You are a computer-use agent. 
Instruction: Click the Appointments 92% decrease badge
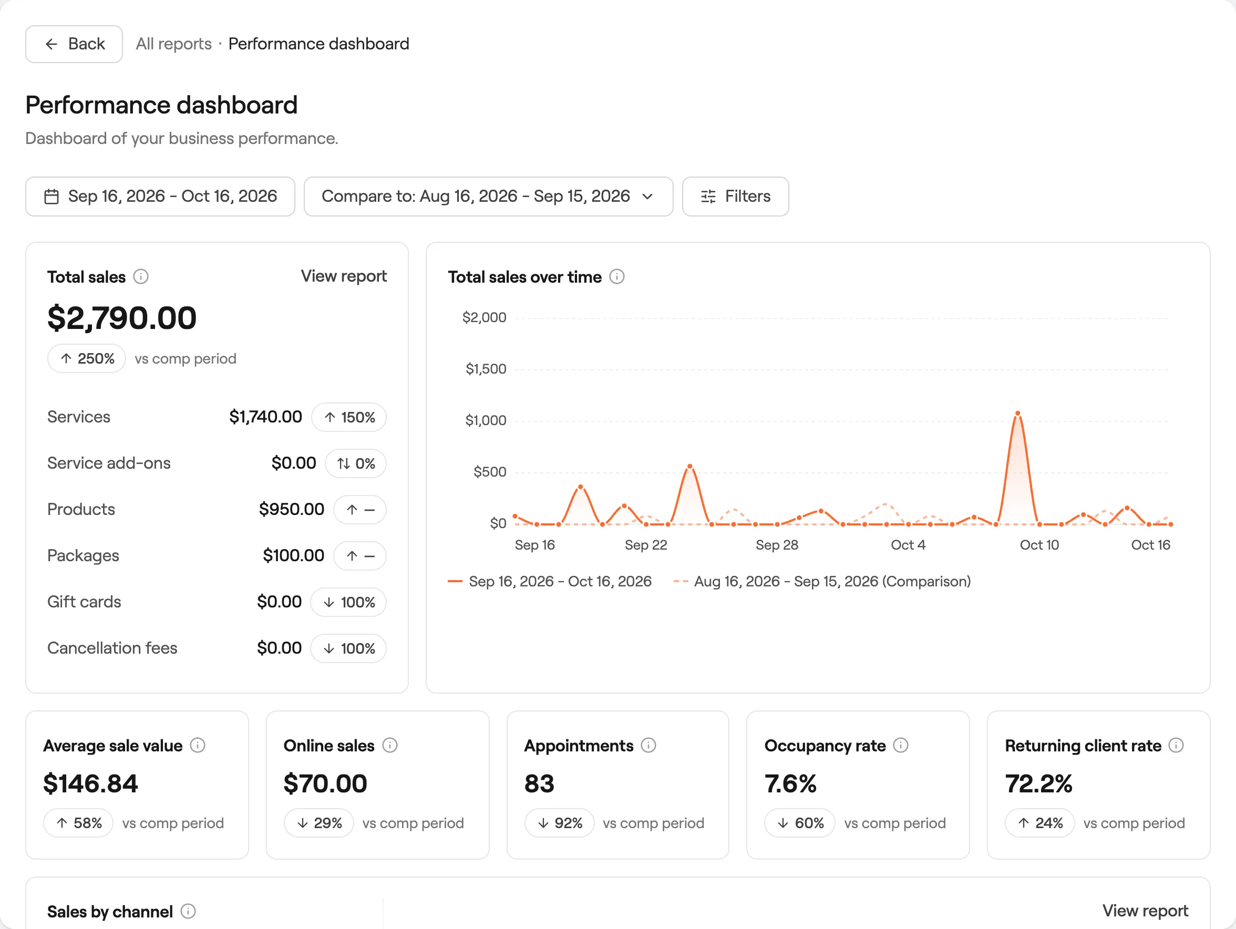click(559, 823)
